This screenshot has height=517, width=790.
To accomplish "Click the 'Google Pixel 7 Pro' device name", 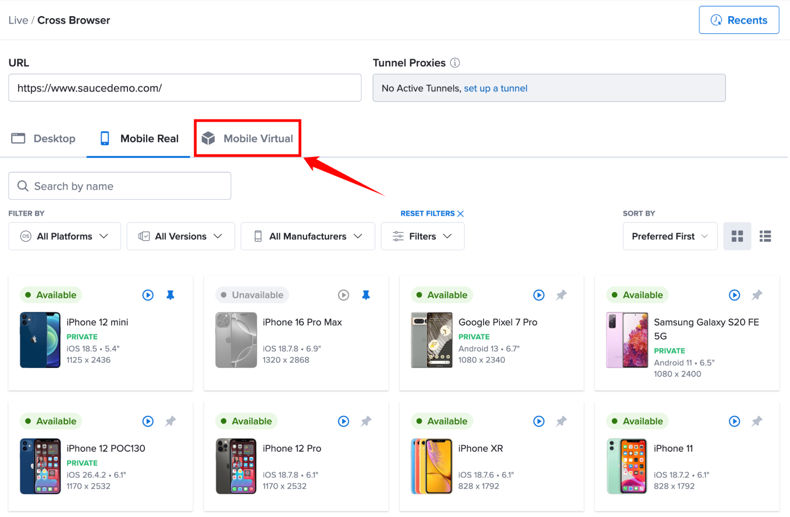I will (498, 322).
